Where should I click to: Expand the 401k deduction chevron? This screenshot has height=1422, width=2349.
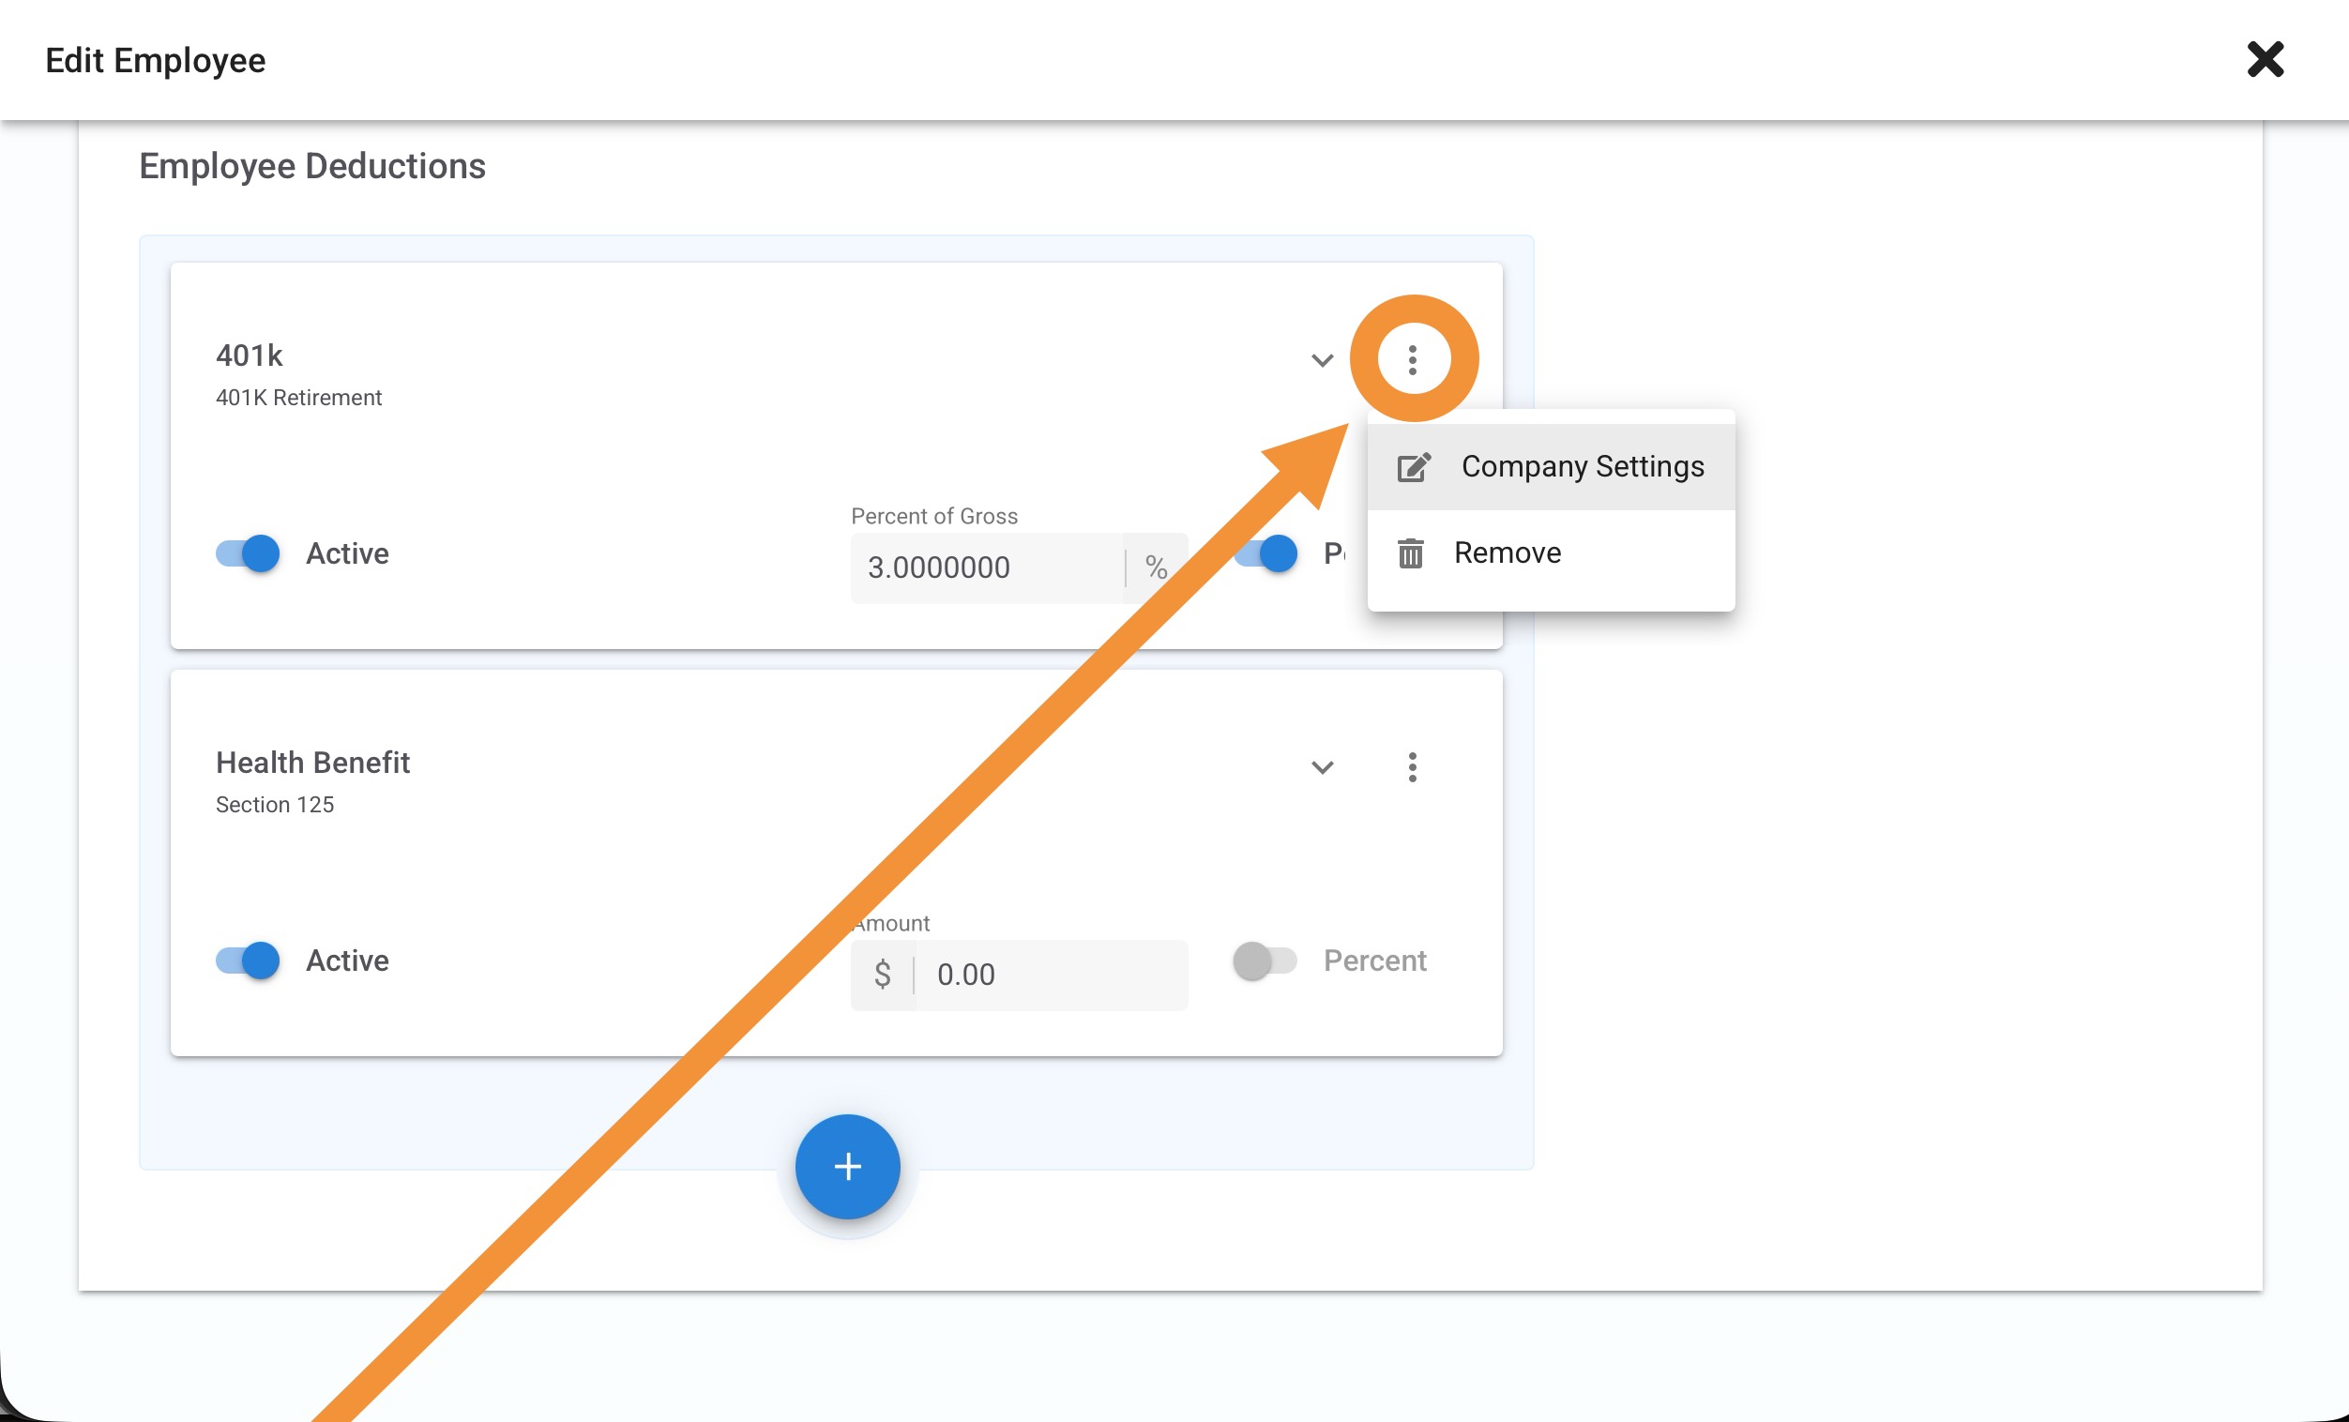1321,360
